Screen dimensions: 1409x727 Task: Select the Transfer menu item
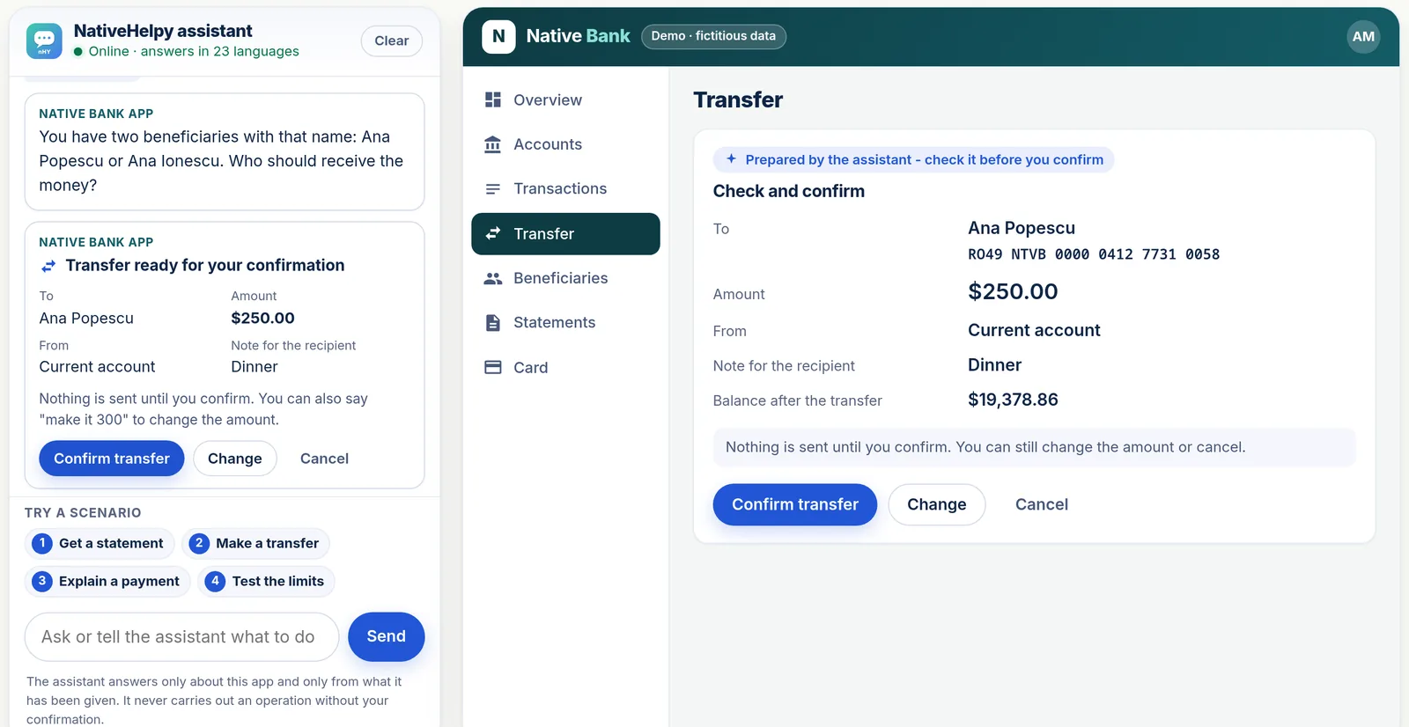click(565, 233)
